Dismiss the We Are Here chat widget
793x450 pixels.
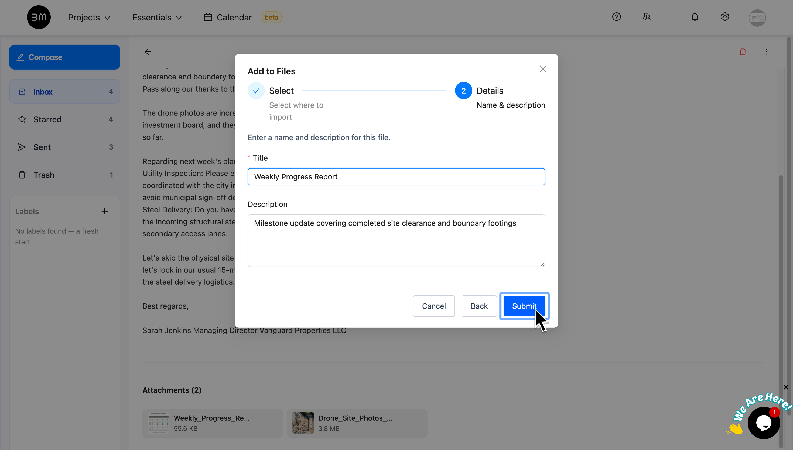tap(786, 387)
